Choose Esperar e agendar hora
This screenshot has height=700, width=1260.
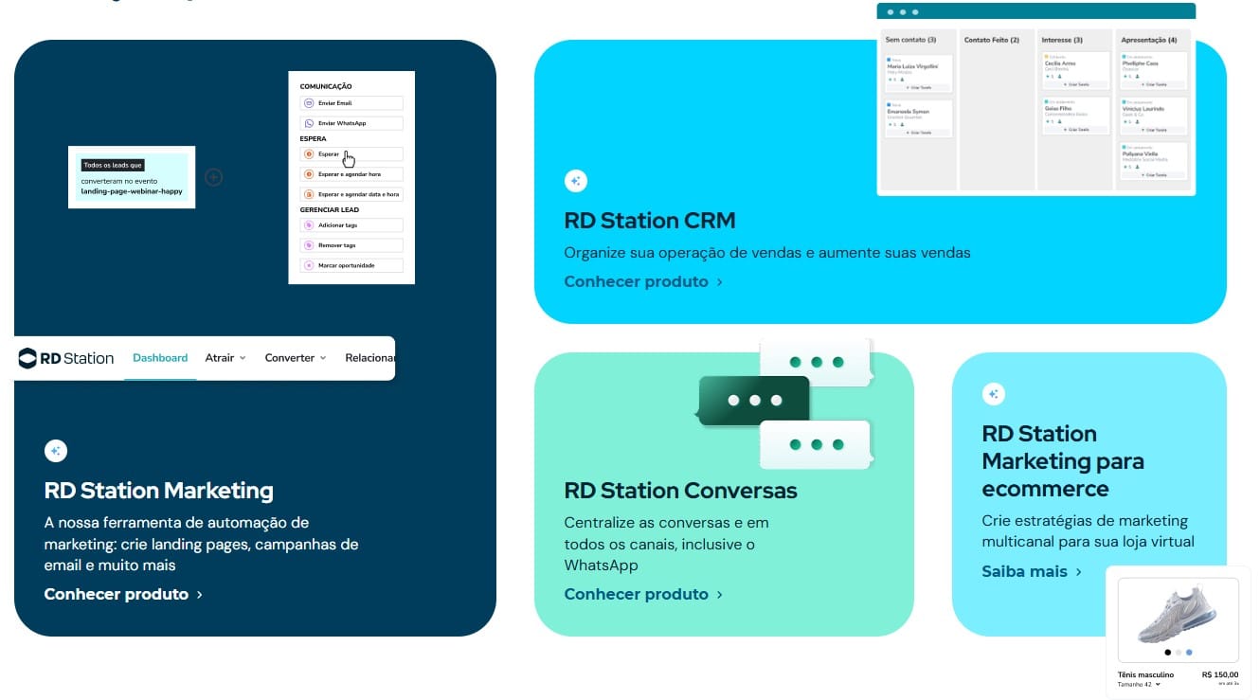351,174
